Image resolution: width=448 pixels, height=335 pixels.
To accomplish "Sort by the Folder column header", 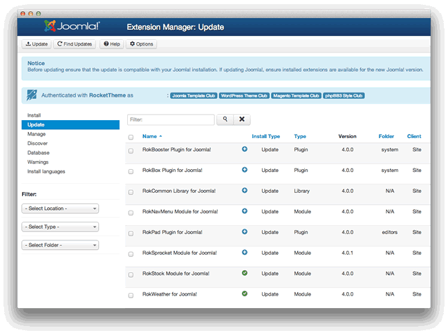I will pos(386,136).
